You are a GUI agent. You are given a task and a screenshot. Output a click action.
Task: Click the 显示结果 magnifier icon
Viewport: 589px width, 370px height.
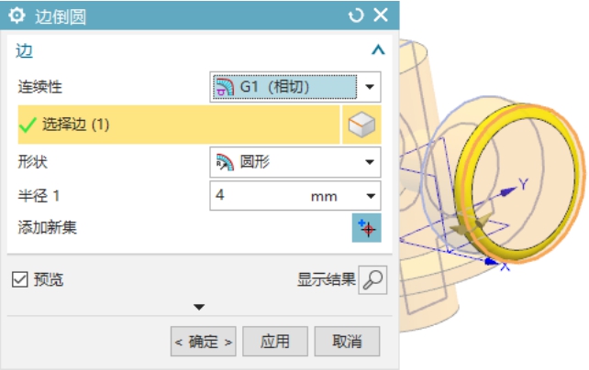tap(372, 280)
